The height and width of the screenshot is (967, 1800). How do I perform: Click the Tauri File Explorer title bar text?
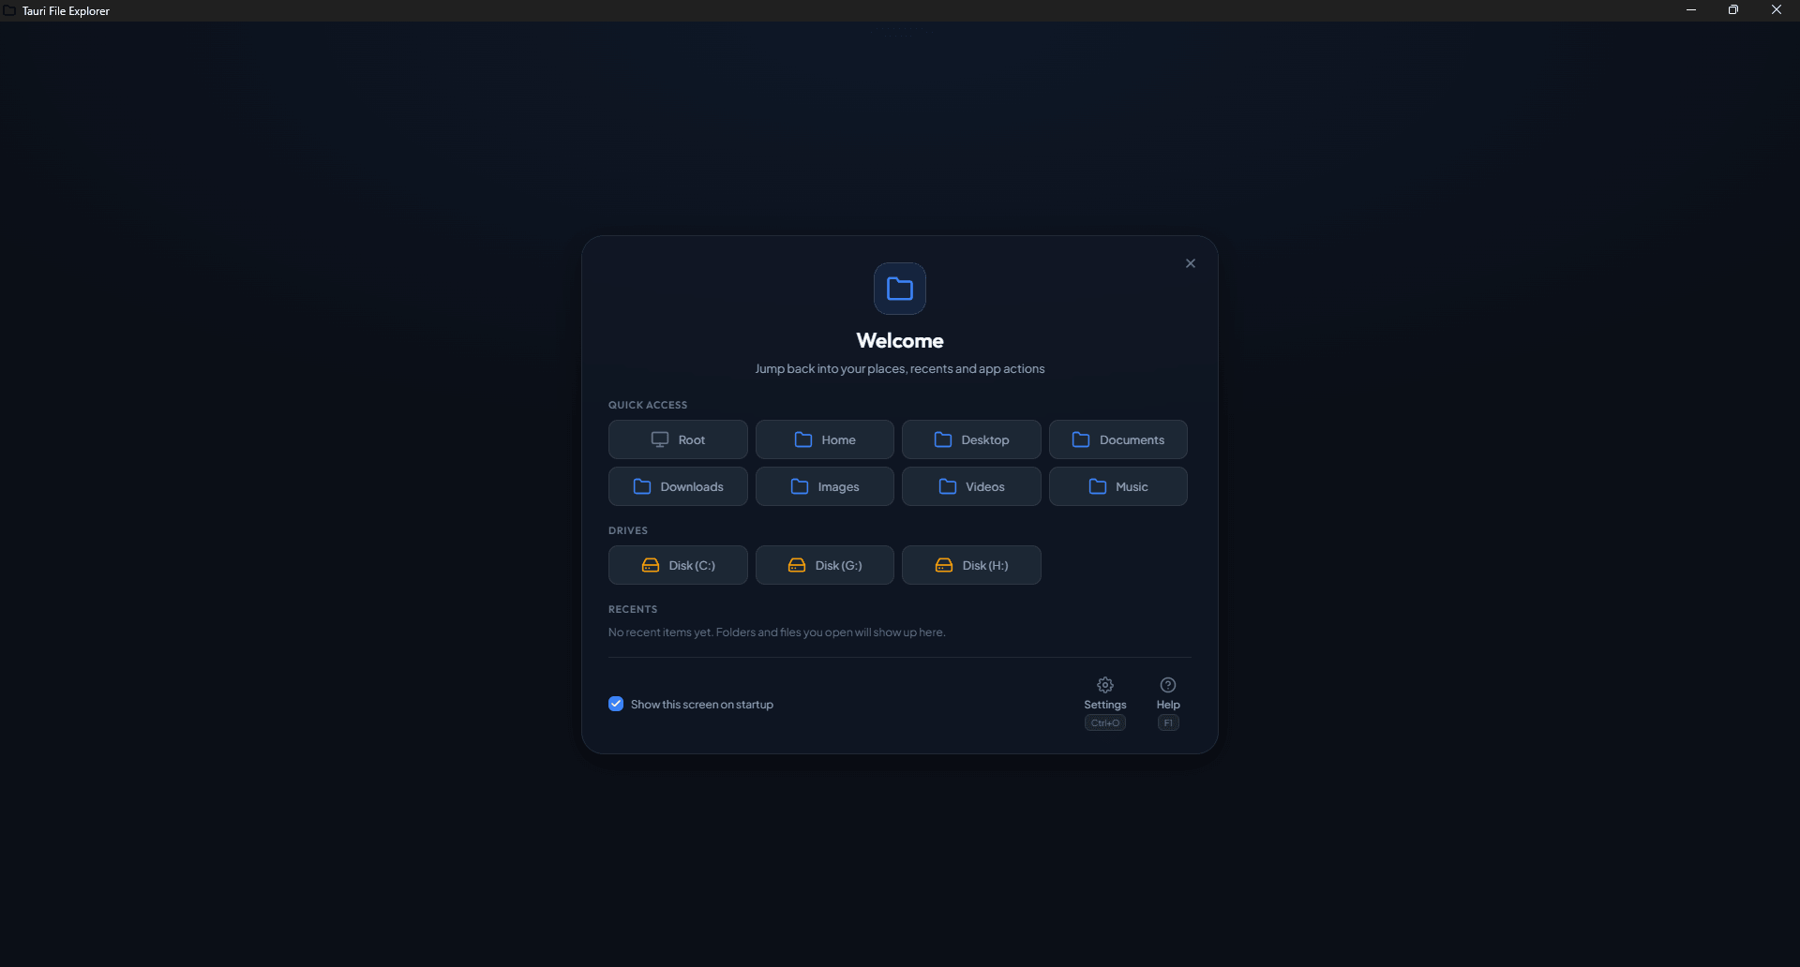tap(66, 11)
